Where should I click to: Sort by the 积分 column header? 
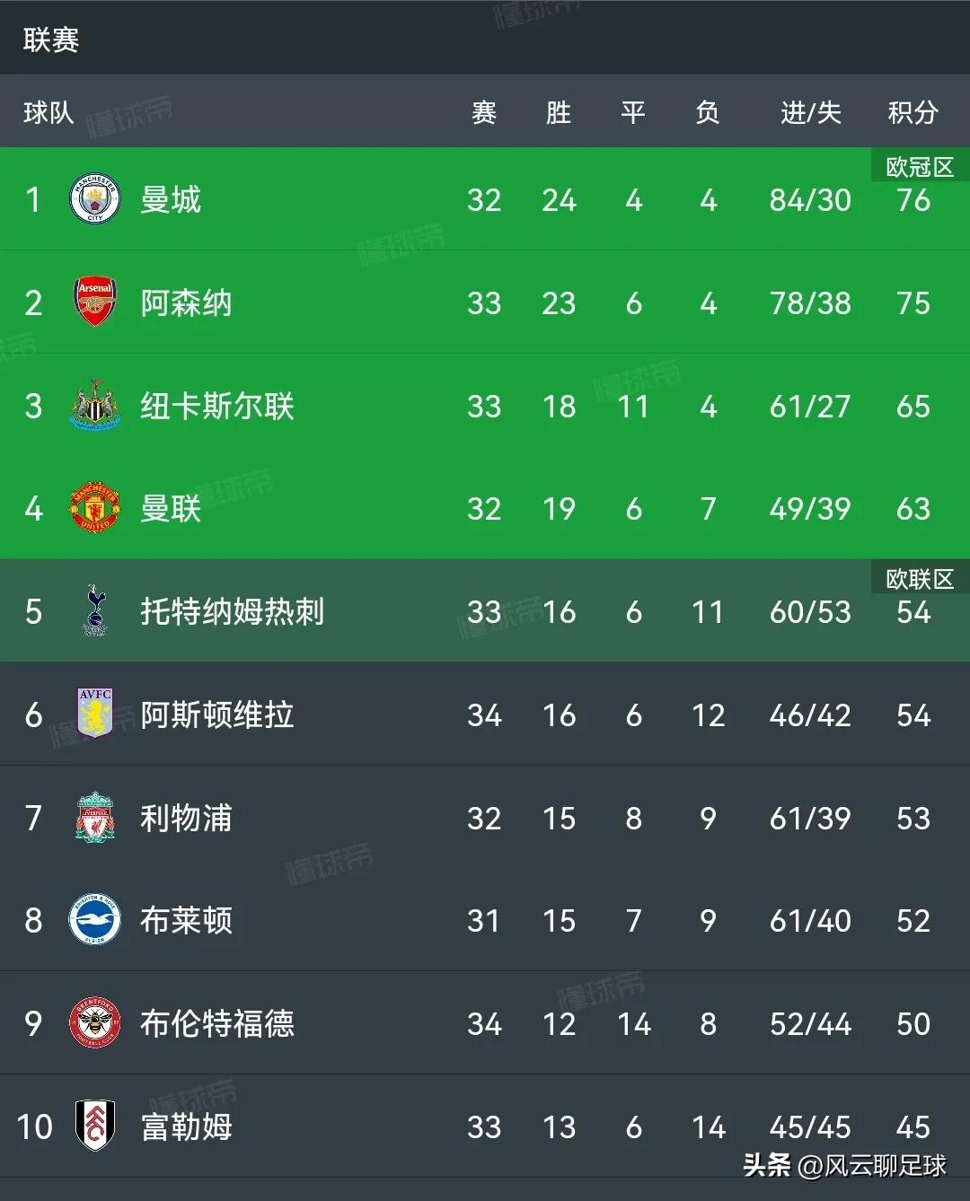coord(913,112)
